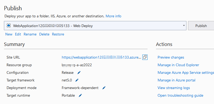The width and height of the screenshot is (214, 104).
Task: Click View streaming logs
Action: point(174,88)
